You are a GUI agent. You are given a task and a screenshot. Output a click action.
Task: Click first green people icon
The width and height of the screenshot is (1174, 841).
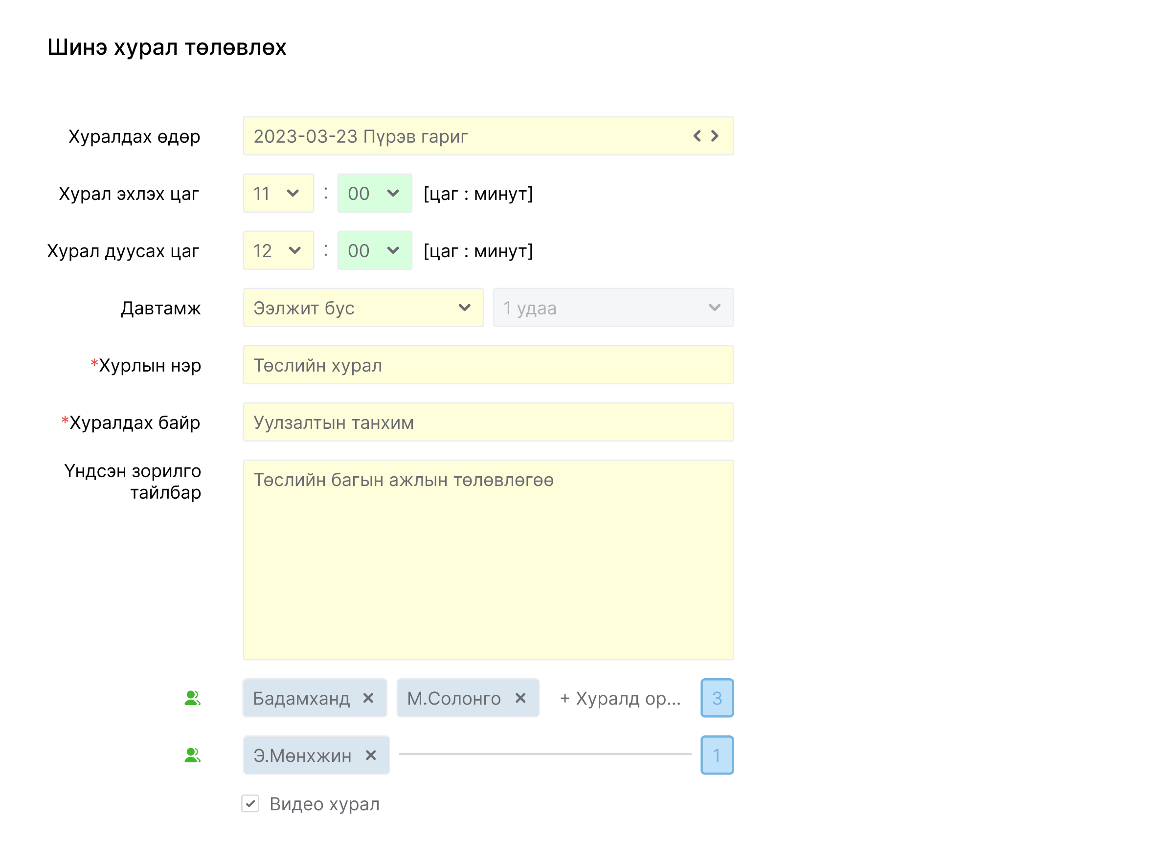[x=193, y=698]
